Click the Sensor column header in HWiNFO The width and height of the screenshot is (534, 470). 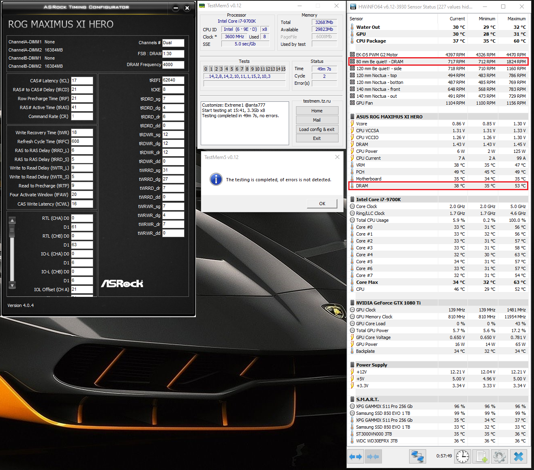(392, 19)
